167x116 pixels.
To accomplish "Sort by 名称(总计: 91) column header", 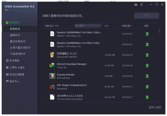I will (x=52, y=26).
